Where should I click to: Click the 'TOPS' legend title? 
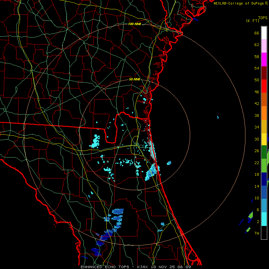pos(263,18)
